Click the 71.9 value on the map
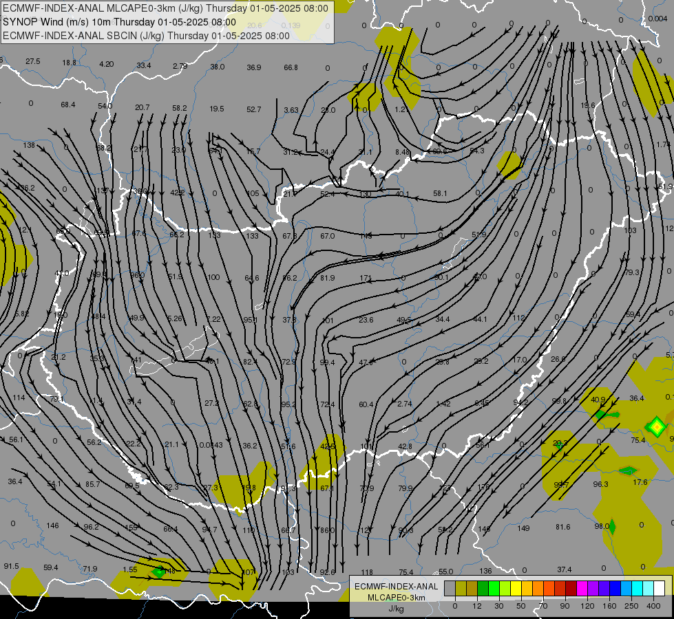The height and width of the screenshot is (619, 674). [89, 569]
